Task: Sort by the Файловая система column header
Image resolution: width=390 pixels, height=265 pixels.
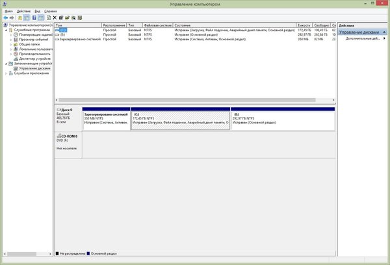Action: (x=158, y=25)
